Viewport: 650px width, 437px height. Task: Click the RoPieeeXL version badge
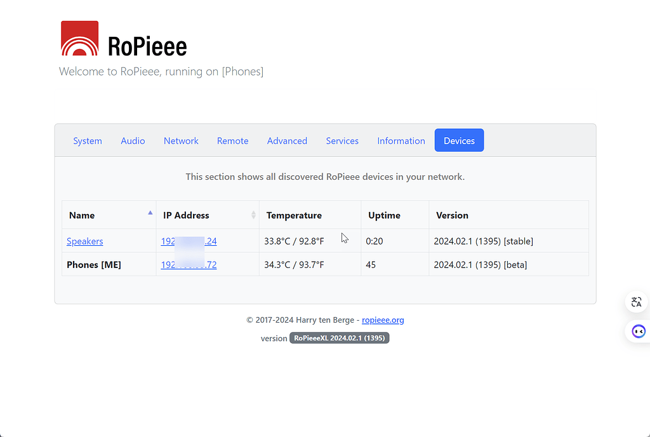coord(339,337)
